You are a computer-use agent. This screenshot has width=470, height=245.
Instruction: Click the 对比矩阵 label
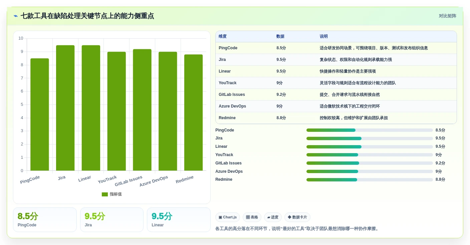click(x=447, y=16)
